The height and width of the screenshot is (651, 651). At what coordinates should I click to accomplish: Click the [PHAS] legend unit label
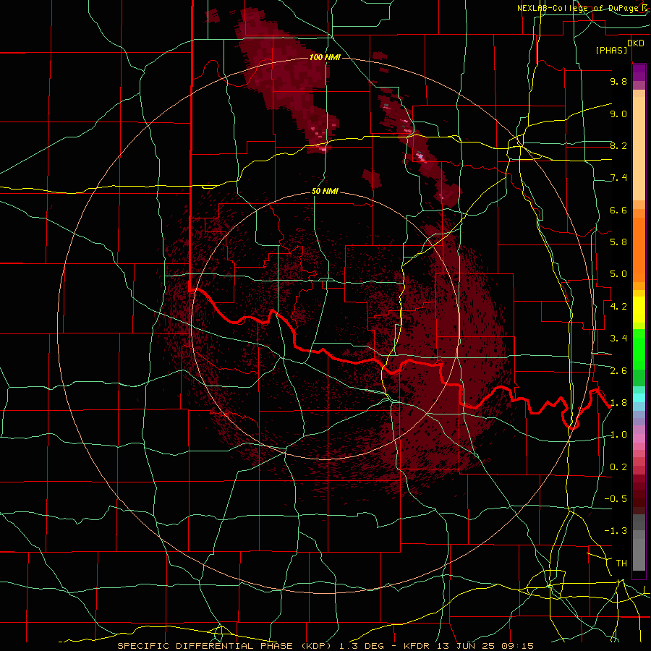click(611, 50)
